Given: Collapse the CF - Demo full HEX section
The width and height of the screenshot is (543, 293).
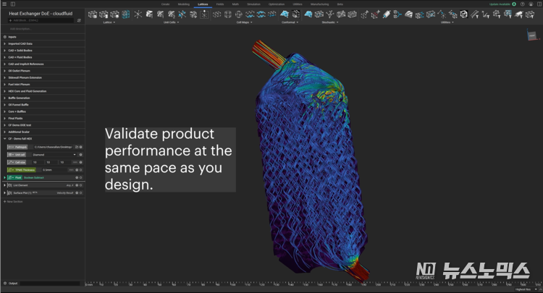Looking at the screenshot, I should tap(4, 139).
